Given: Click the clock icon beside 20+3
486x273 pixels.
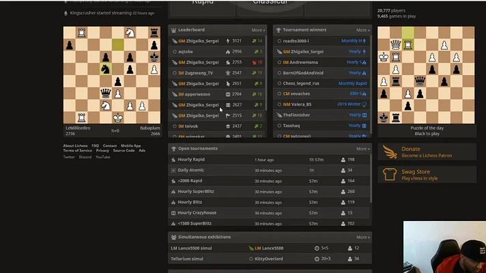Looking at the screenshot, I should click(317, 259).
